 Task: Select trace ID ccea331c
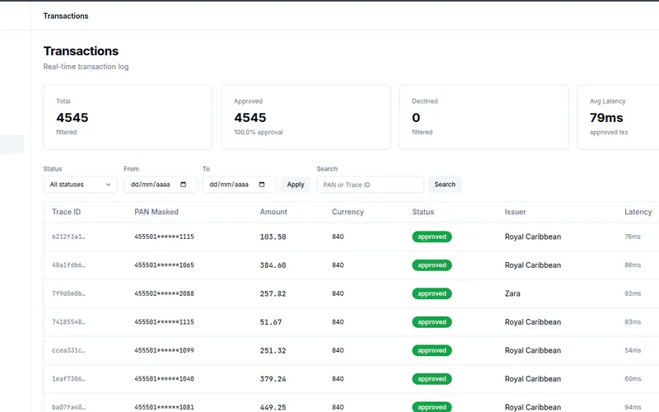pos(68,350)
